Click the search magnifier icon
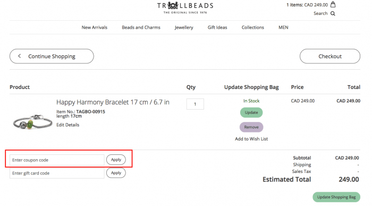This screenshot has width=372, height=206. [x=333, y=13]
